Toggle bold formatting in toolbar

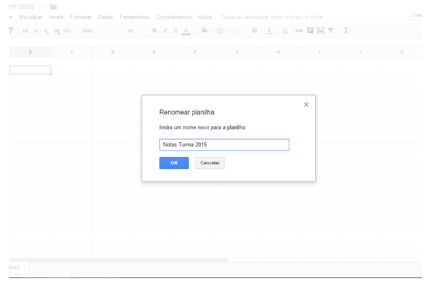click(x=154, y=30)
